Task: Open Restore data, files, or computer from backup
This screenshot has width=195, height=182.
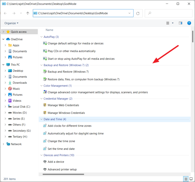Action: [83, 79]
